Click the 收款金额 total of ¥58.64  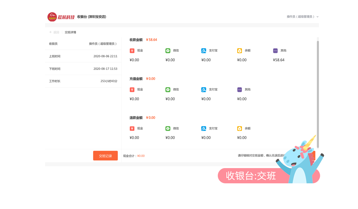152,40
